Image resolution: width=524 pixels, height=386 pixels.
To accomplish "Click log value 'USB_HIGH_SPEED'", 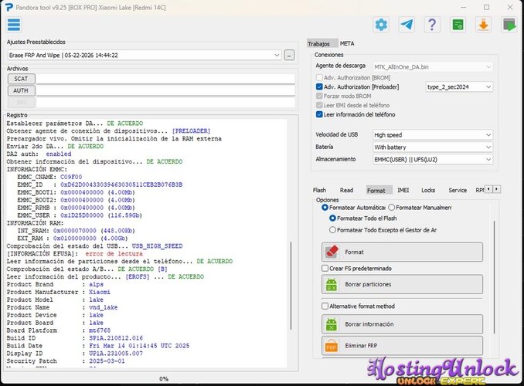I will pyautogui.click(x=157, y=246).
